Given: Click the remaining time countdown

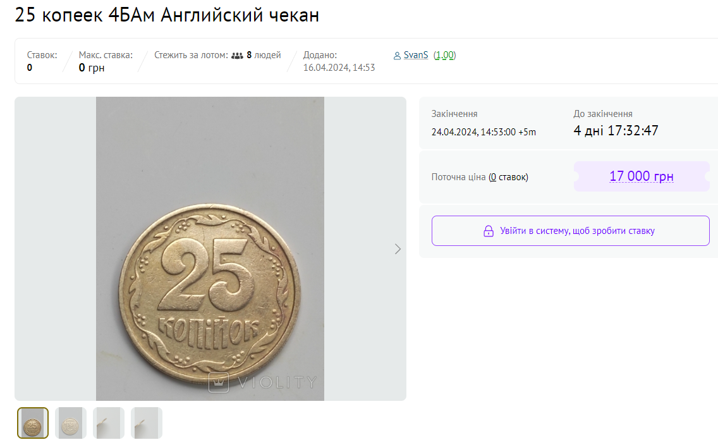Looking at the screenshot, I should 616,131.
